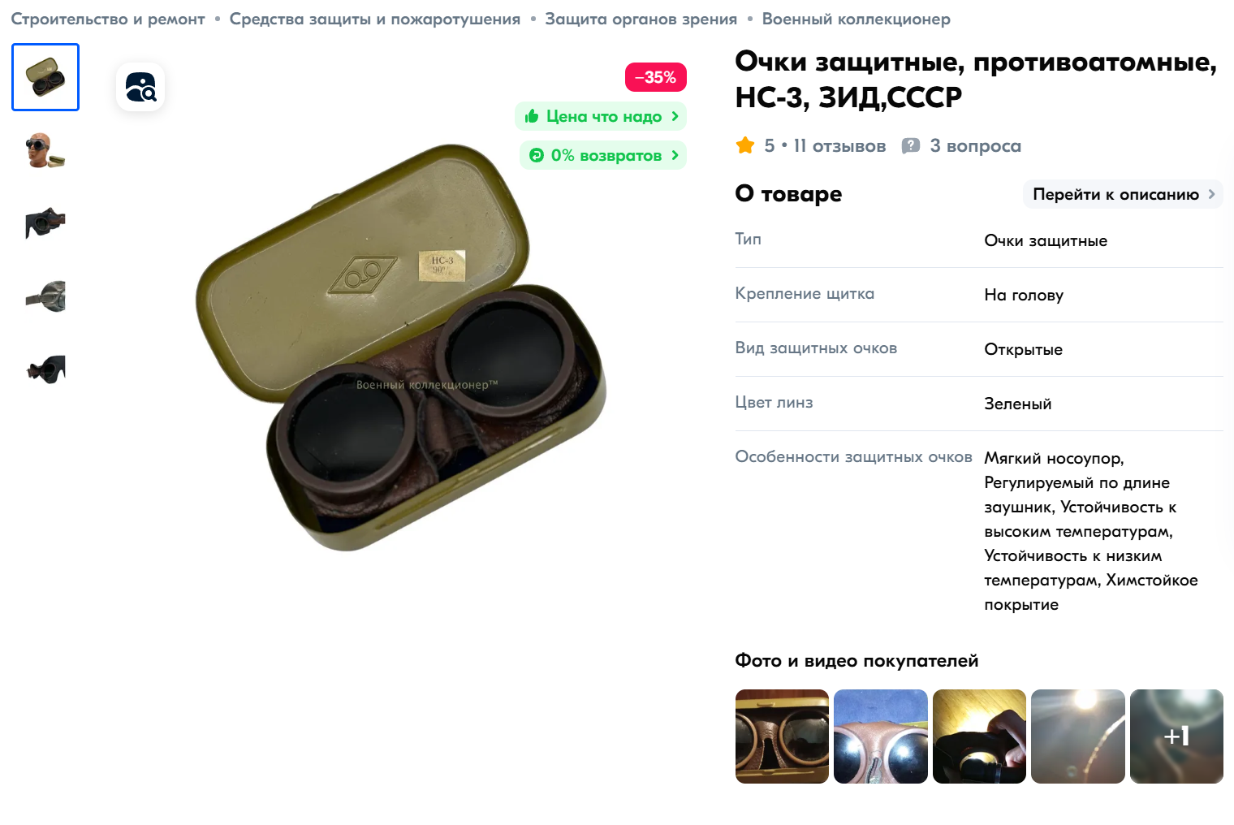
Task: Expand the 'Цена что надо' chevron
Action: click(675, 116)
